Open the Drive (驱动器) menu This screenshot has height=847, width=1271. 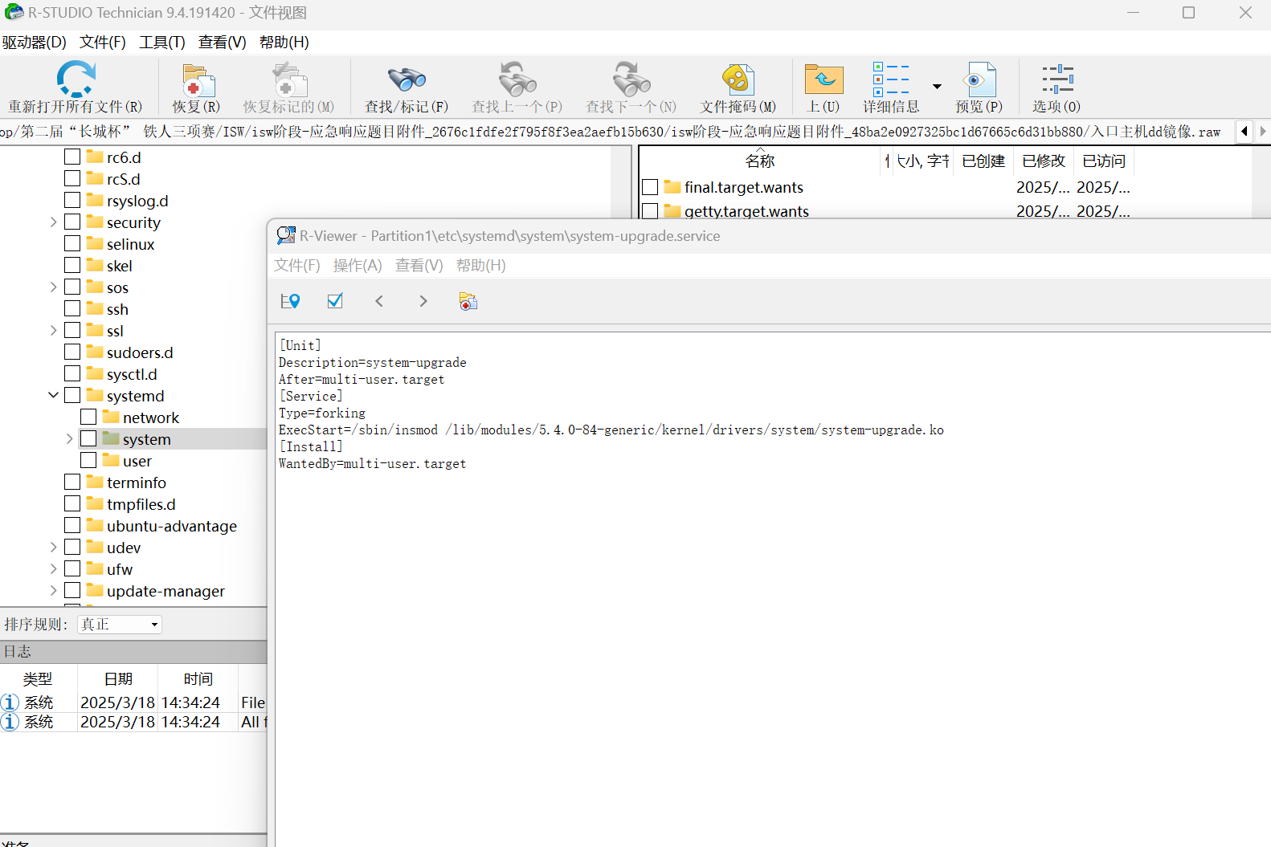click(34, 43)
